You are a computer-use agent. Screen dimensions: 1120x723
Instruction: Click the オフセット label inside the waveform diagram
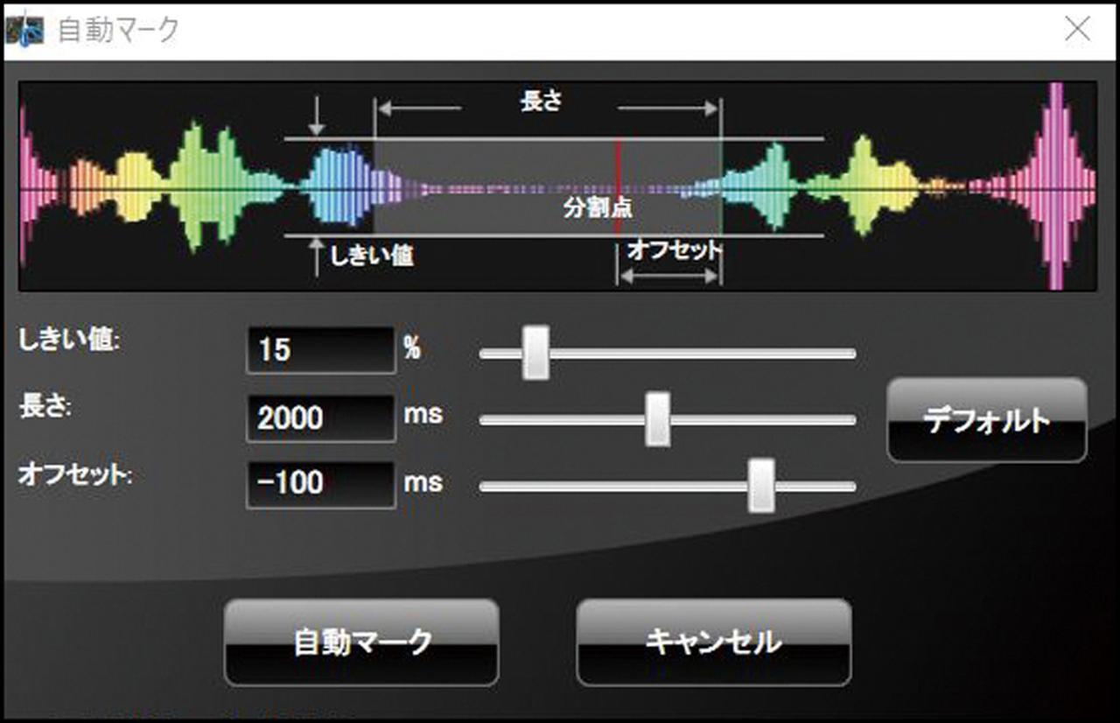pyautogui.click(x=674, y=251)
